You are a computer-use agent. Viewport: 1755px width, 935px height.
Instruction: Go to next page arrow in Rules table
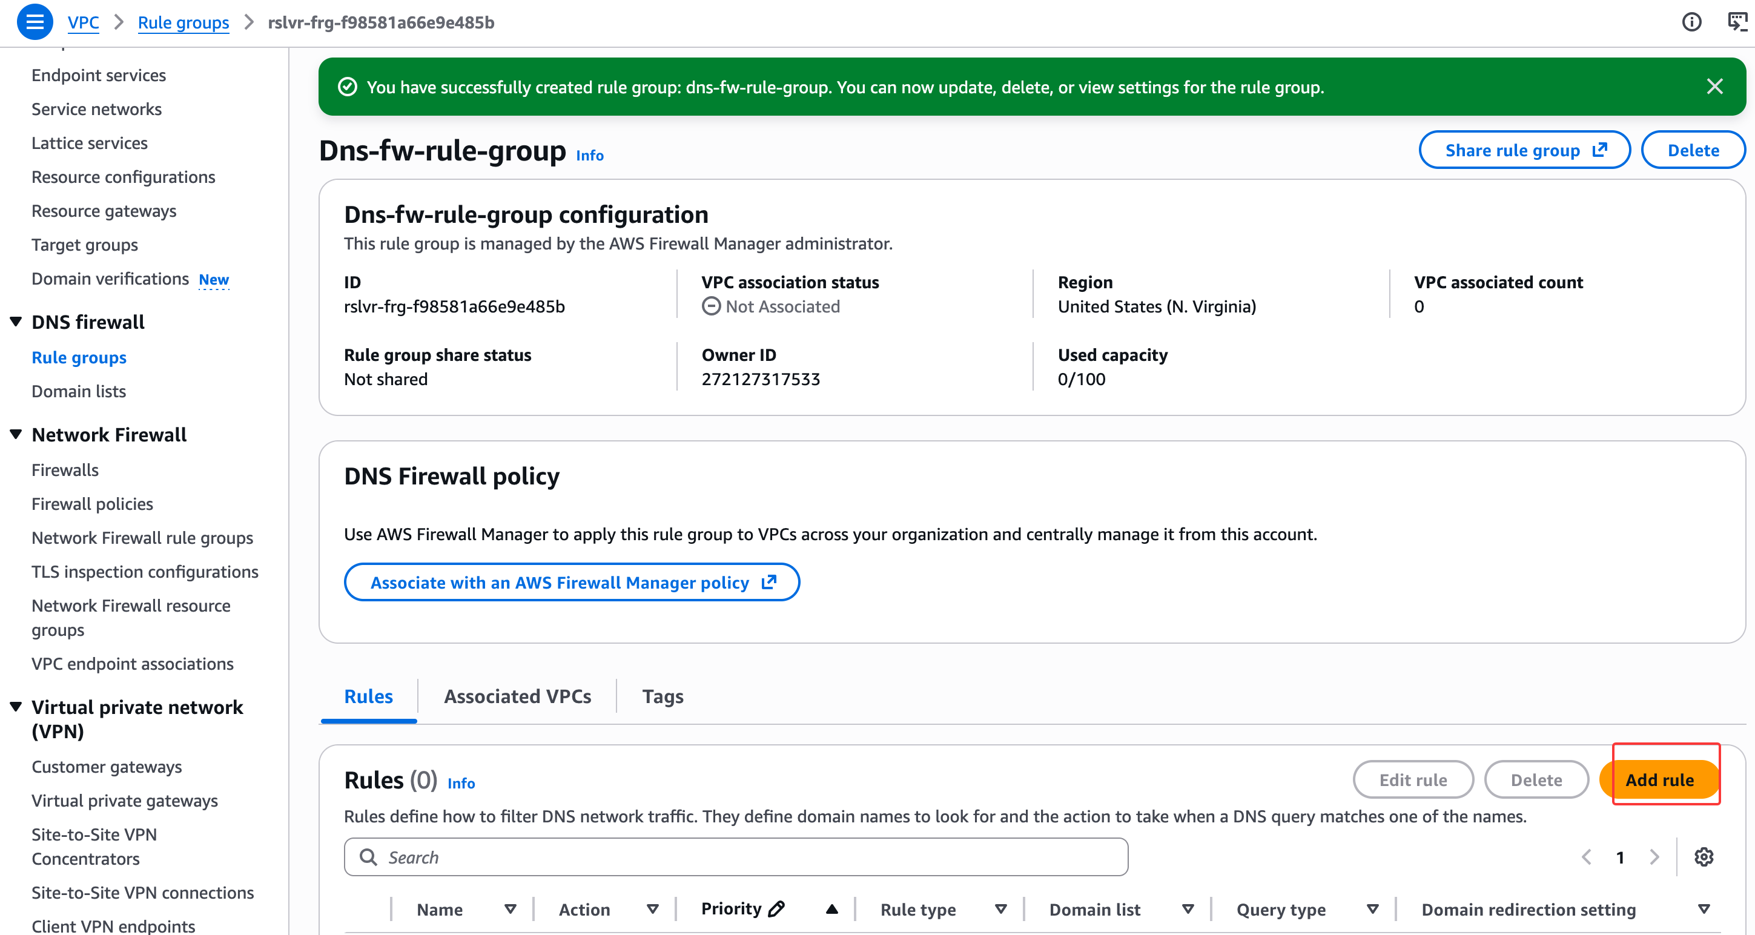[x=1654, y=857]
